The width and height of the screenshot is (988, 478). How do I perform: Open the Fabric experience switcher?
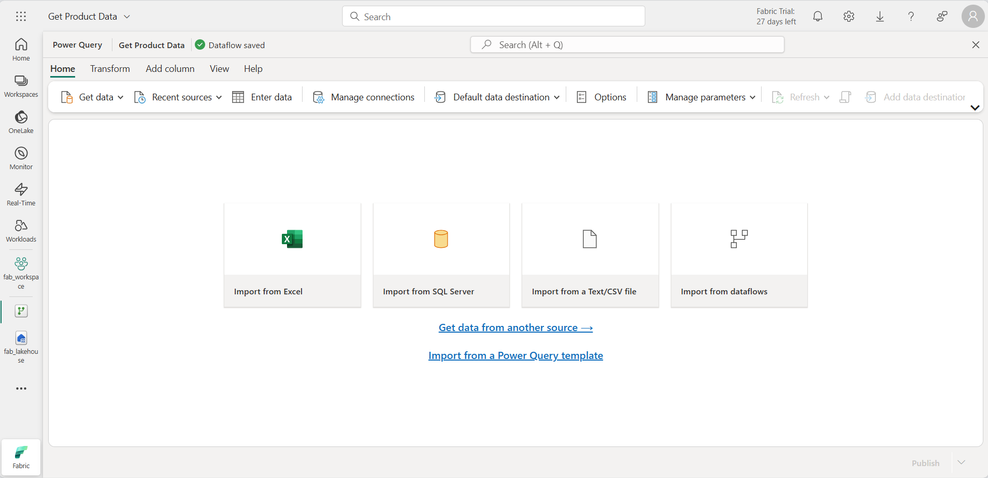pyautogui.click(x=21, y=456)
